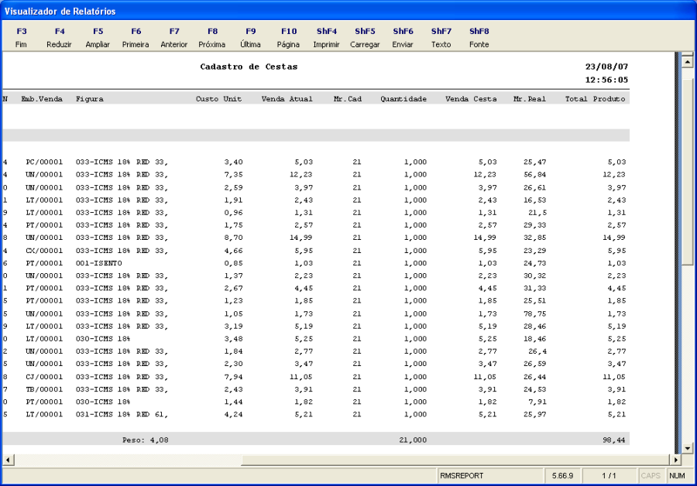The width and height of the screenshot is (697, 486).
Task: Click the time 12:56:05
Action: pyautogui.click(x=606, y=80)
